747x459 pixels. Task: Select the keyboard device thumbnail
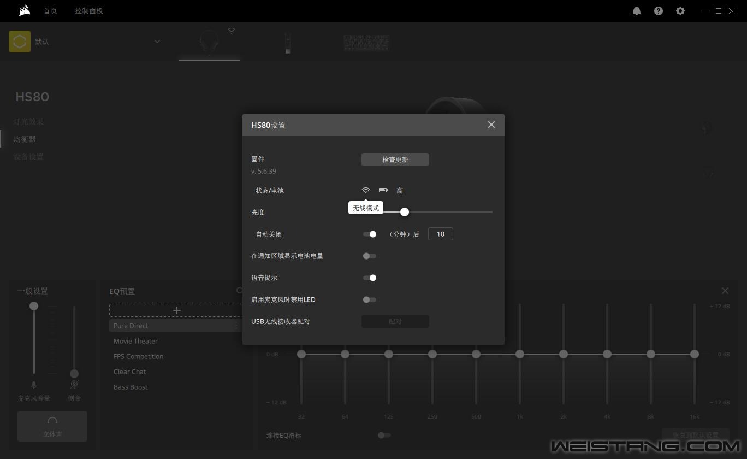tap(366, 43)
